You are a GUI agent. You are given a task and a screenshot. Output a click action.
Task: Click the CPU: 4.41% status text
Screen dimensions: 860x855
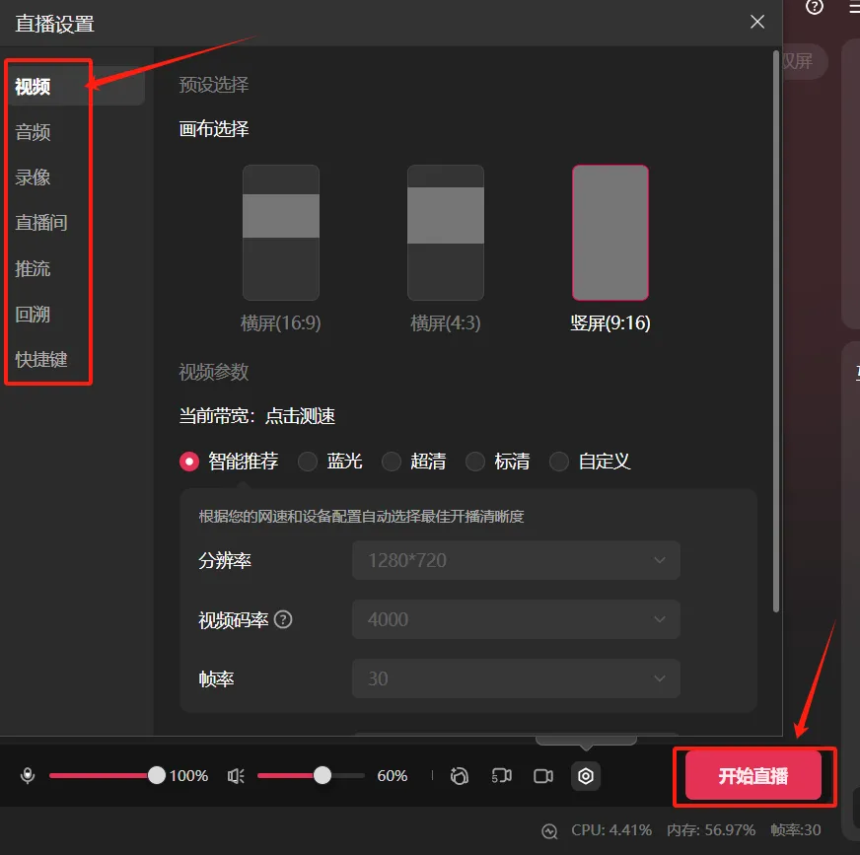pyautogui.click(x=611, y=830)
